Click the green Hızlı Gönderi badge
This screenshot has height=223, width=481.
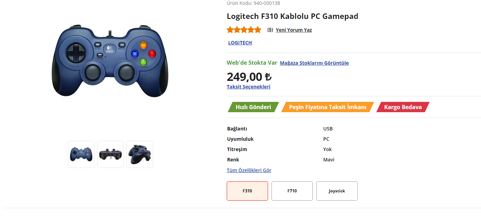[253, 107]
